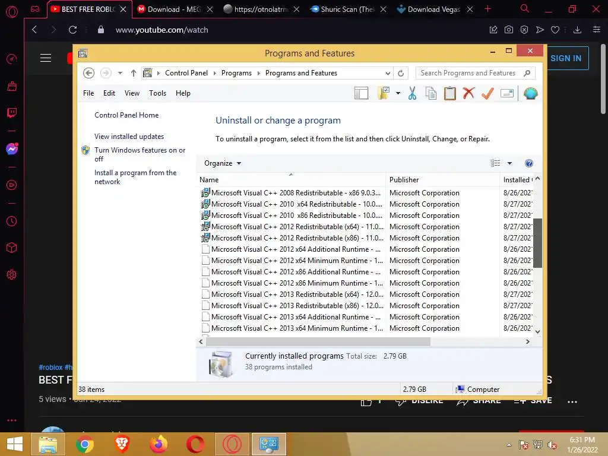Open Opera sidebar history clock icon
This screenshot has width=608, height=456.
click(x=12, y=221)
